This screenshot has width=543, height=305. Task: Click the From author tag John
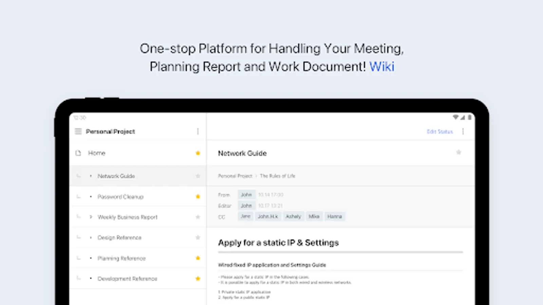click(246, 195)
